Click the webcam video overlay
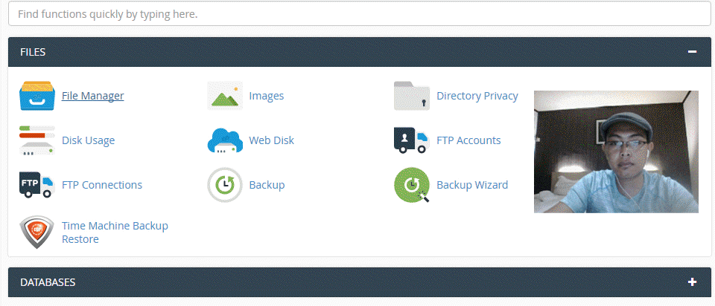Image resolution: width=715 pixels, height=306 pixels. (616, 152)
